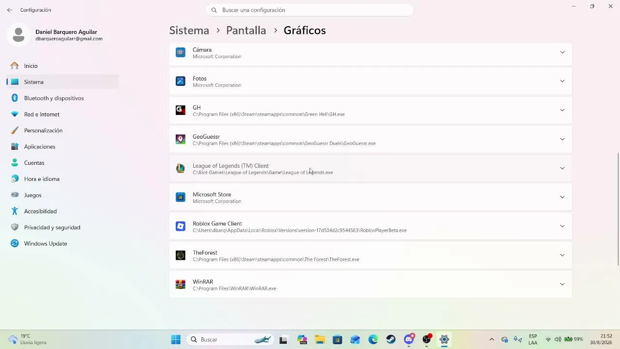Open Task View from the taskbar
The image size is (620, 349).
coord(283,339)
